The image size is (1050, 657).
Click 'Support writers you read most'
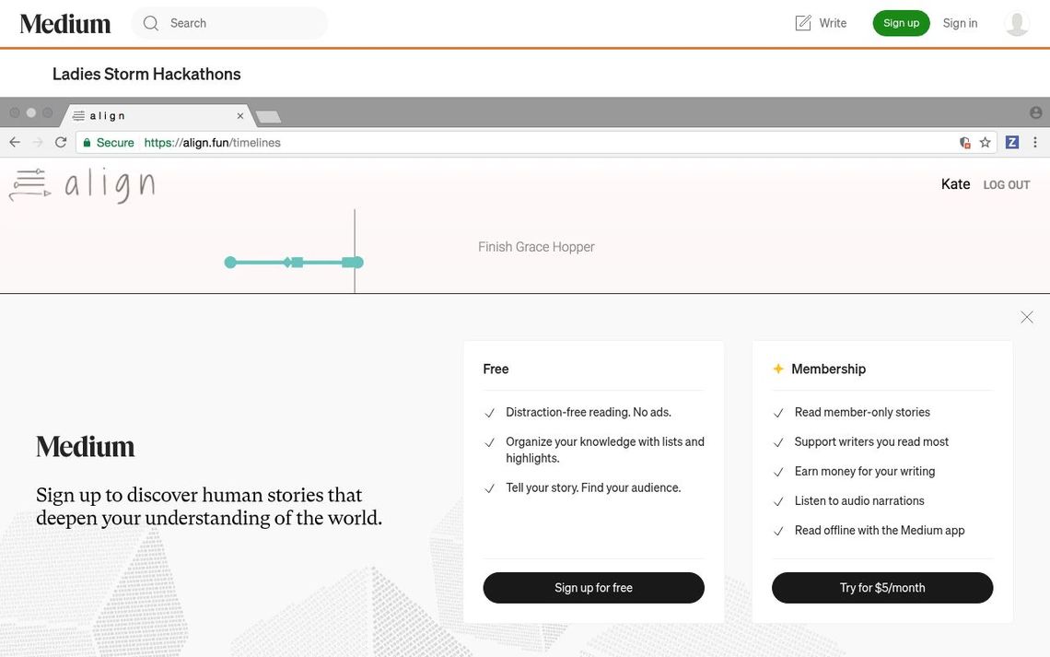[872, 442]
